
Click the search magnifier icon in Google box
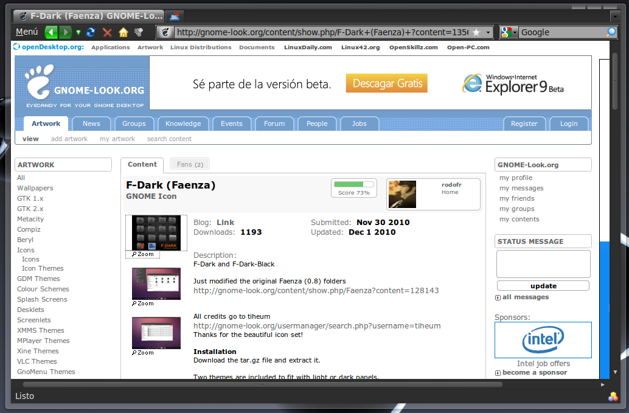[x=611, y=32]
